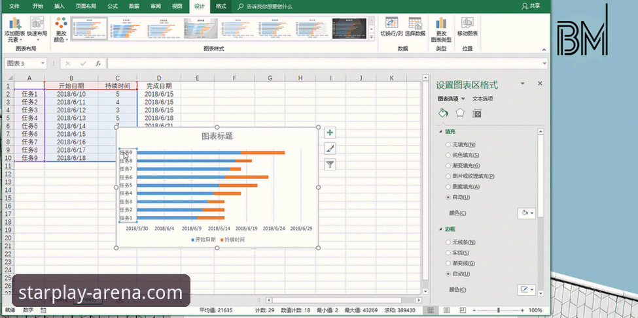This screenshot has width=638, height=318.
Task: Click the cancel X in formula bar
Action: click(x=67, y=64)
